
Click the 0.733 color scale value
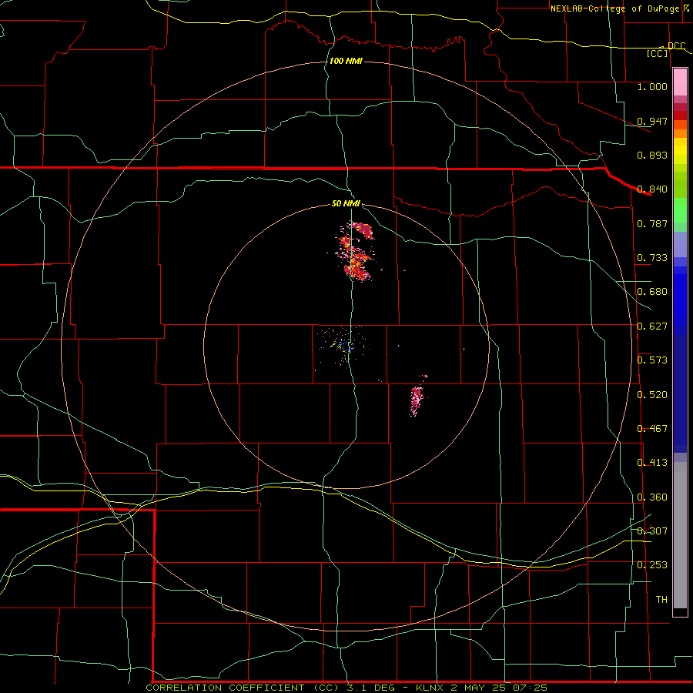pyautogui.click(x=652, y=258)
